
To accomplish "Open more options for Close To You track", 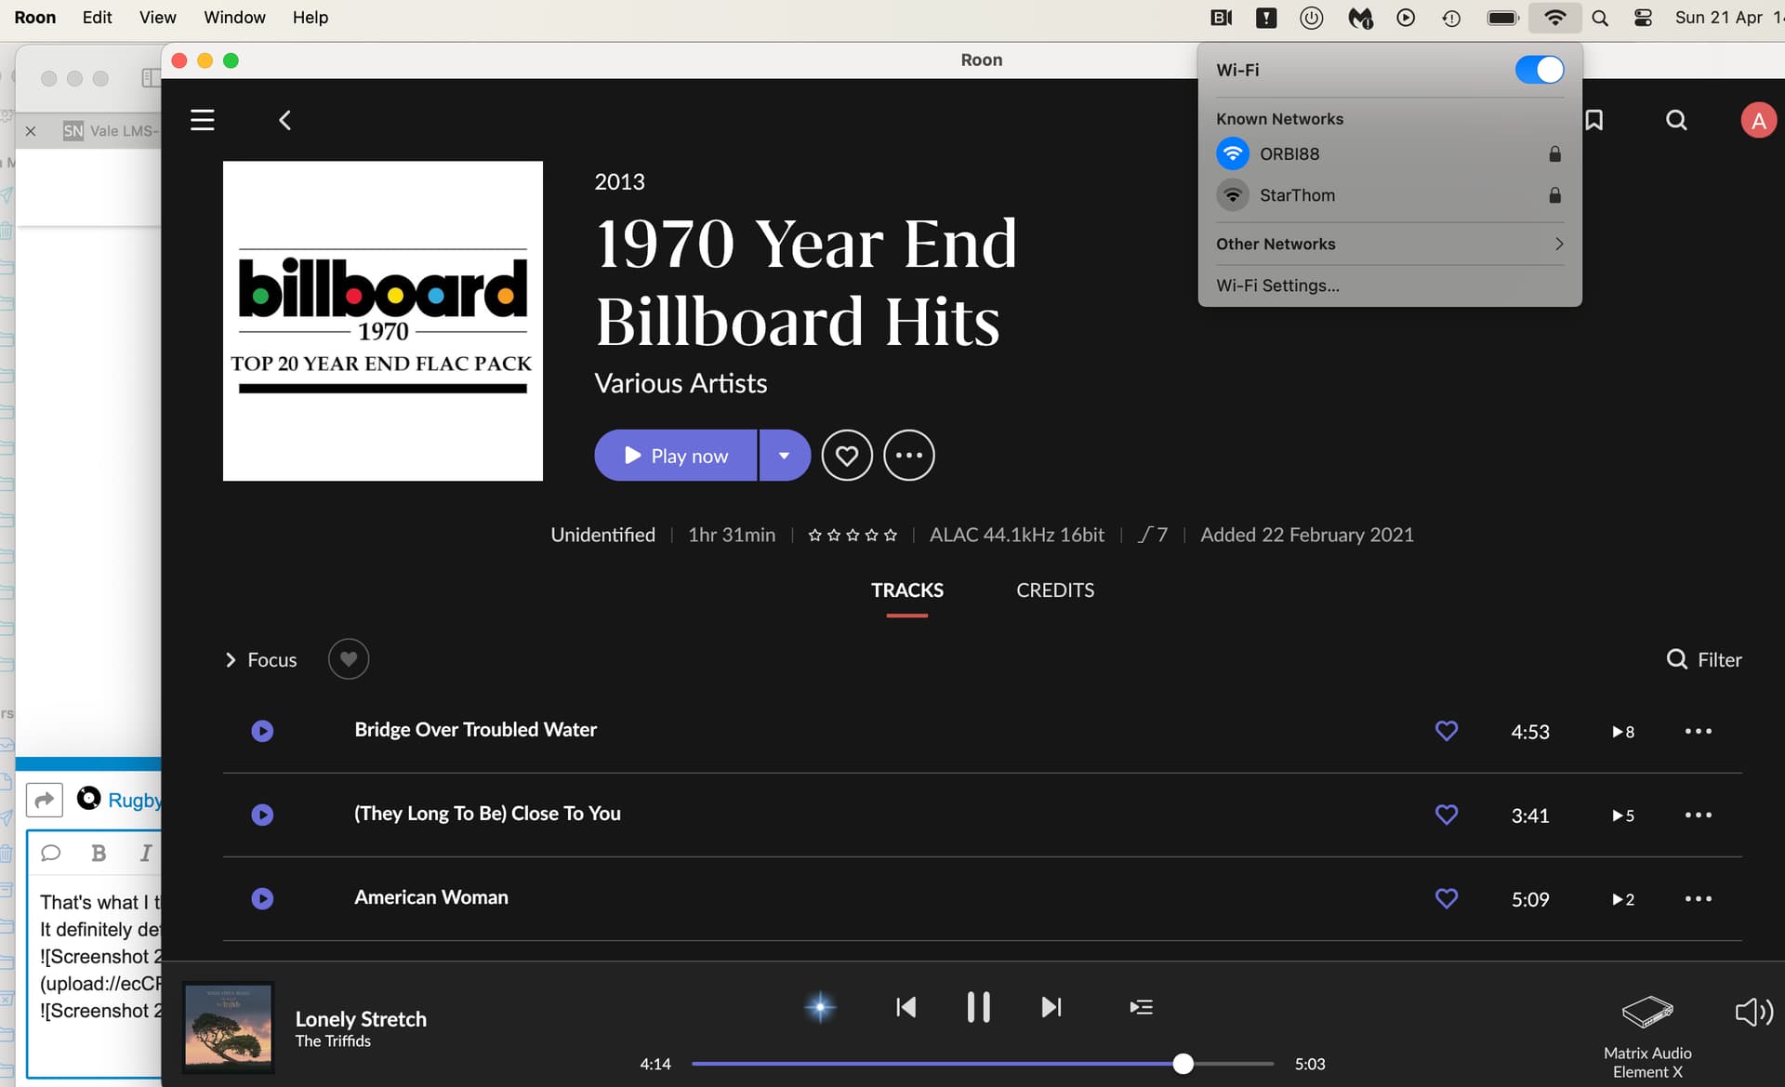I will [1699, 815].
